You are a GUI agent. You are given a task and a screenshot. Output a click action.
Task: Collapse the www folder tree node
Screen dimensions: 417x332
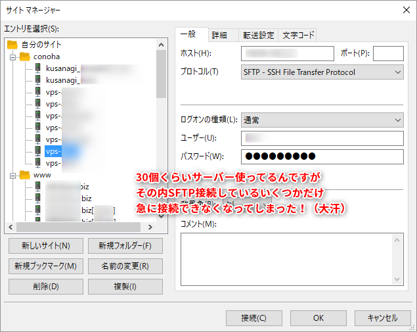12,176
